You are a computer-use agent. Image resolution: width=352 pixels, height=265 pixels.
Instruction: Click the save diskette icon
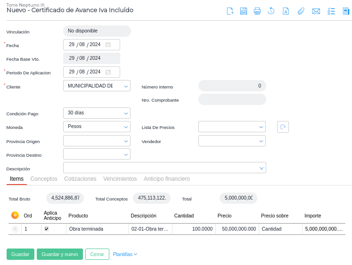(244, 11)
